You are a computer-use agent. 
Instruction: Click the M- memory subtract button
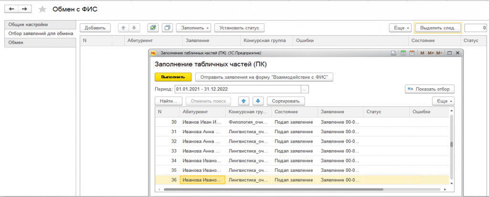[x=439, y=53]
